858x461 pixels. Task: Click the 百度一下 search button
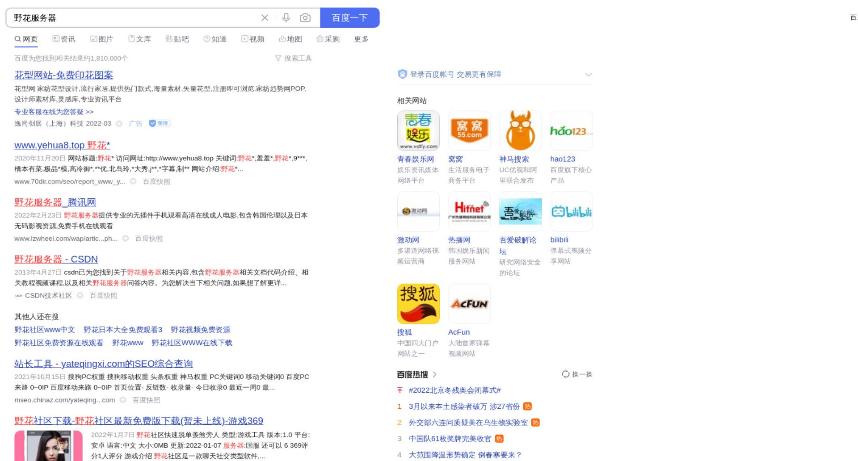click(x=350, y=18)
